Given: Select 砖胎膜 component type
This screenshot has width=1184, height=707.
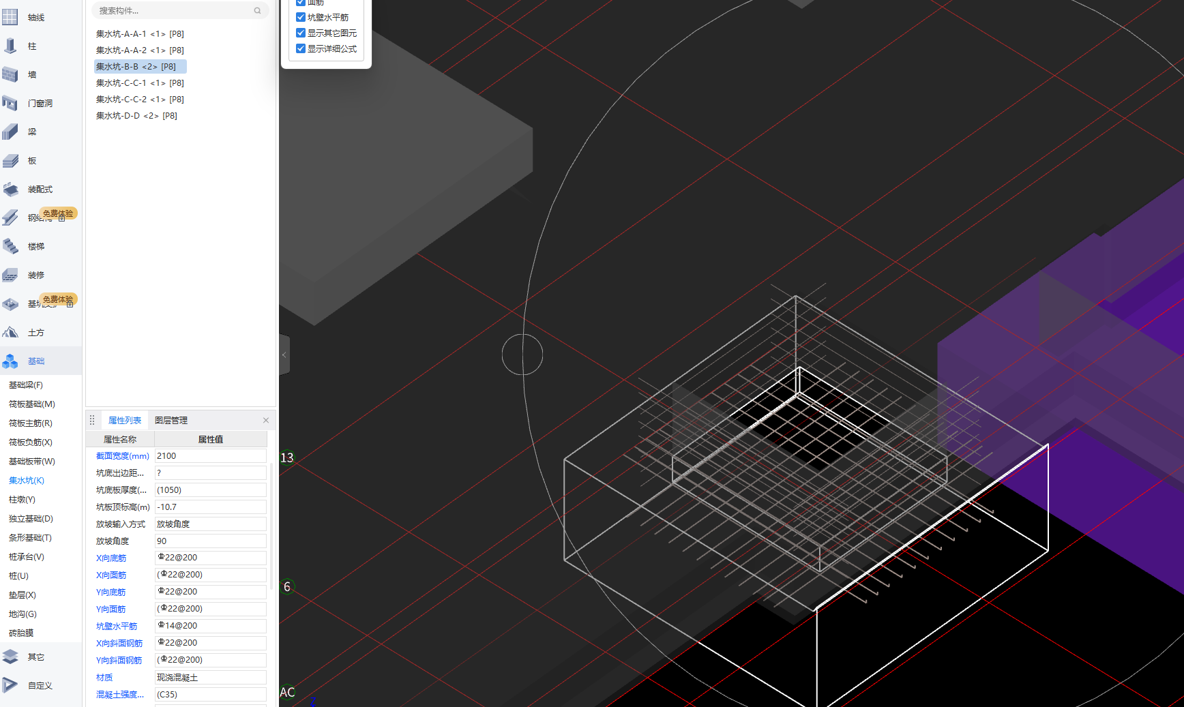Looking at the screenshot, I should [x=21, y=633].
